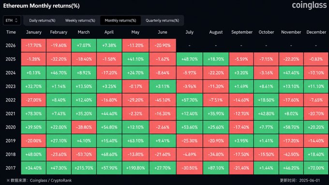329x185 pixels.
Task: Click the +54.80% cell for April 2020
Action: (109, 127)
